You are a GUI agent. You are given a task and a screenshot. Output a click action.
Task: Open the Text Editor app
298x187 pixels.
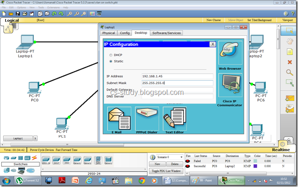[174, 118]
